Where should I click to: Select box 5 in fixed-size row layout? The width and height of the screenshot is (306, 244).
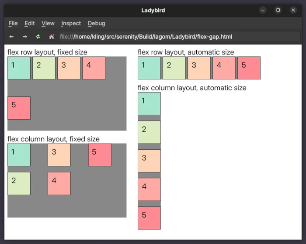coord(19,108)
